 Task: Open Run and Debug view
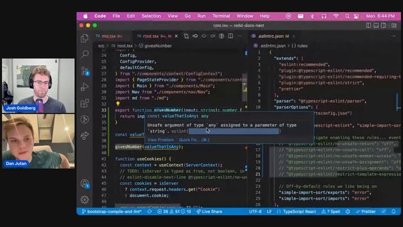pos(84,87)
